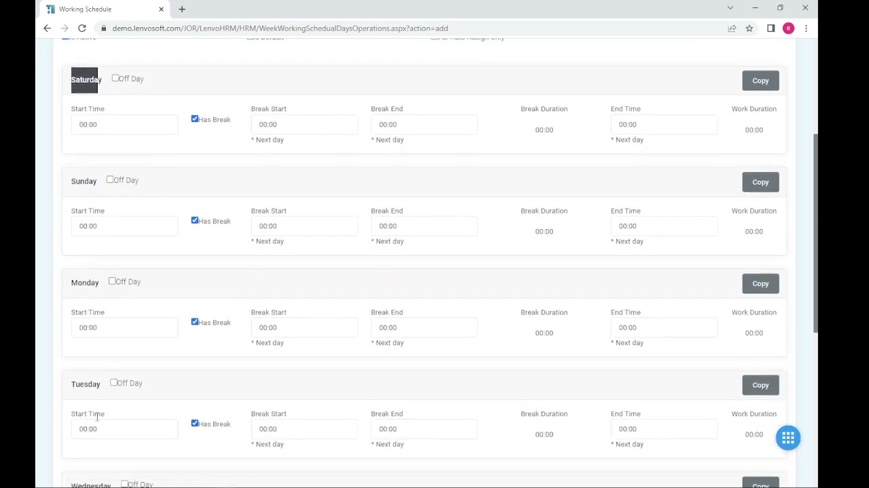The image size is (869, 488).
Task: Focus Sunday Start Time field
Action: point(124,226)
